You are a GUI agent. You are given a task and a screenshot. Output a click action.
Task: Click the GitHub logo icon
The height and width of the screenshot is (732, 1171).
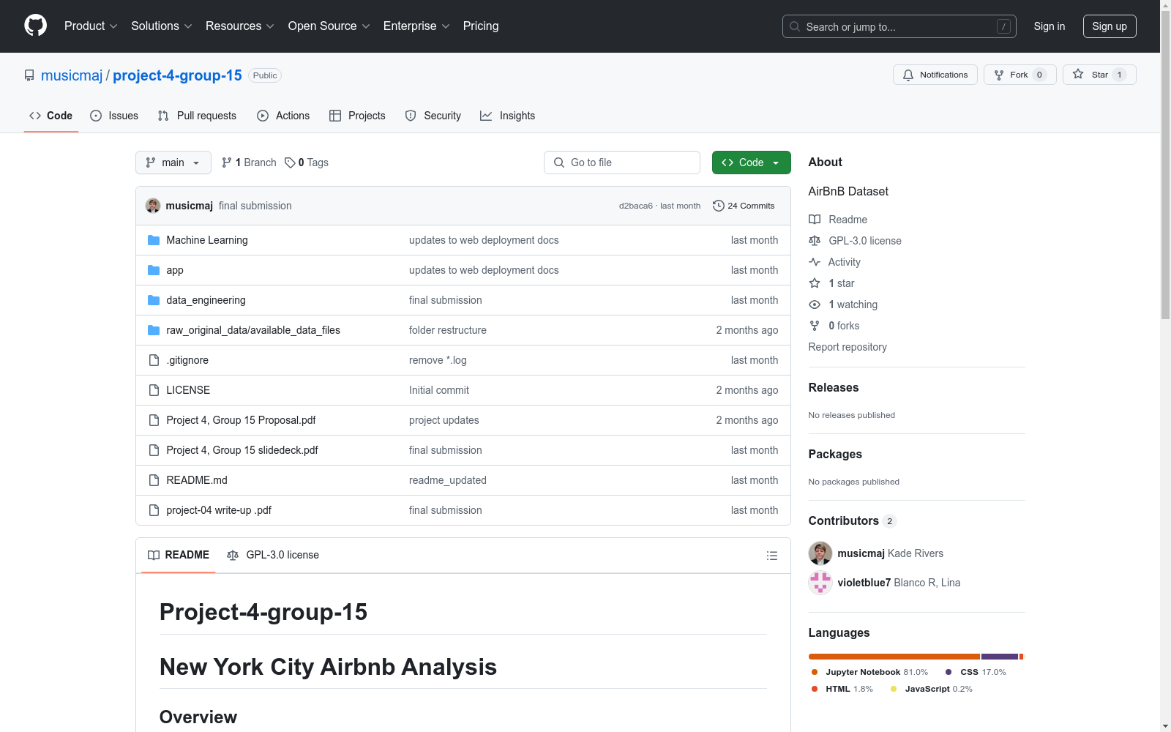(35, 26)
